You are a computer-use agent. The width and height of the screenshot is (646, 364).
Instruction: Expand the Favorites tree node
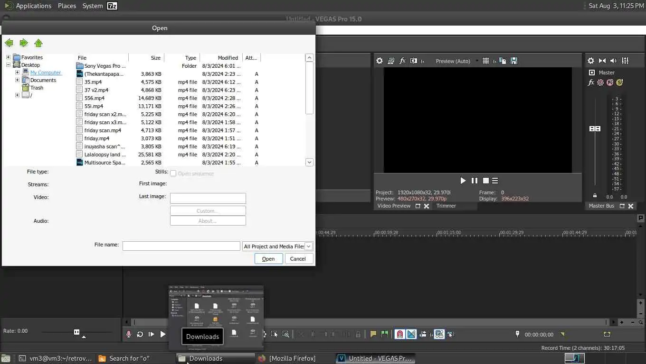8,57
